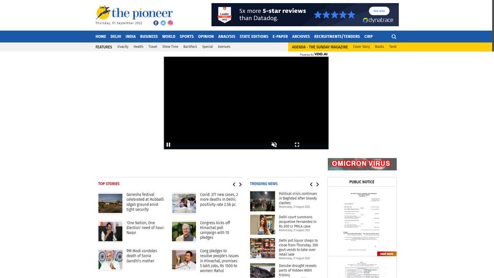Open the E-PAPER link

[280, 37]
